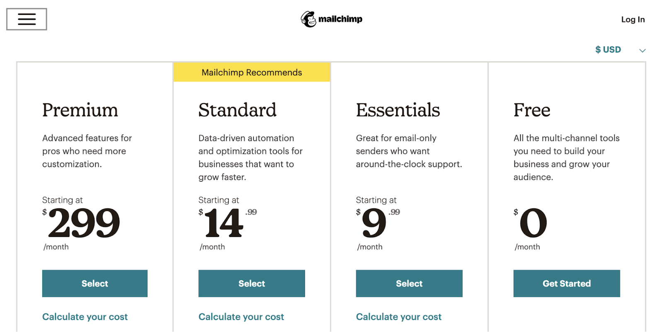Click the Standard plan heading
The image size is (663, 332).
point(237,110)
